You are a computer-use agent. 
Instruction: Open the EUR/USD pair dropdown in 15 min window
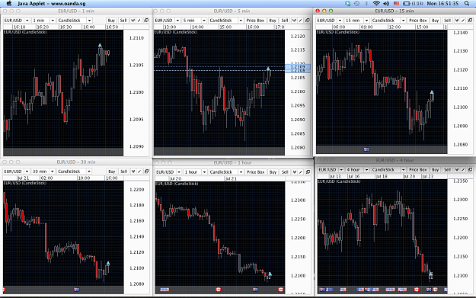pyautogui.click(x=329, y=21)
